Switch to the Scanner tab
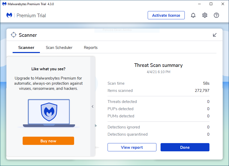Image resolution: width=229 pixels, height=166 pixels. point(26,48)
